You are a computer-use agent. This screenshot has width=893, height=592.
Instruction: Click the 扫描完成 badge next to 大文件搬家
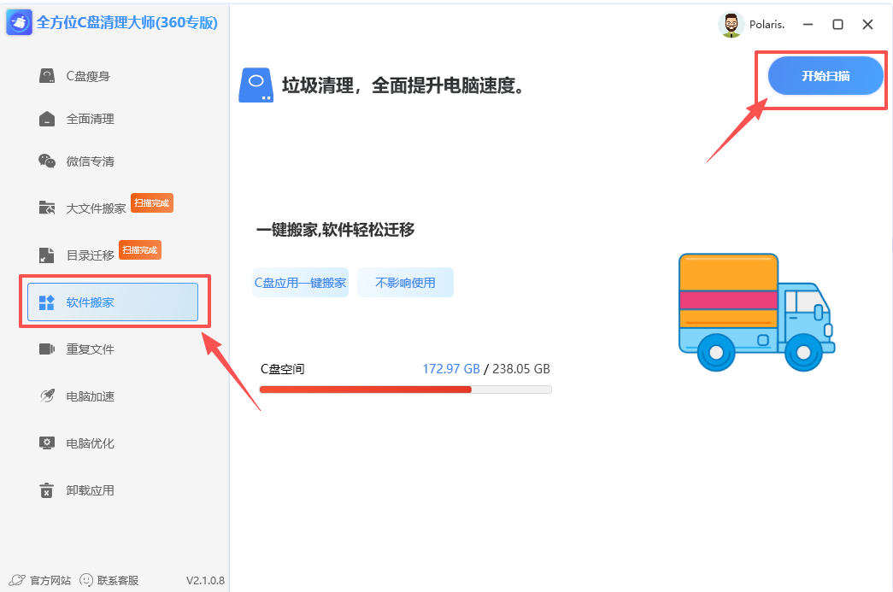point(151,202)
